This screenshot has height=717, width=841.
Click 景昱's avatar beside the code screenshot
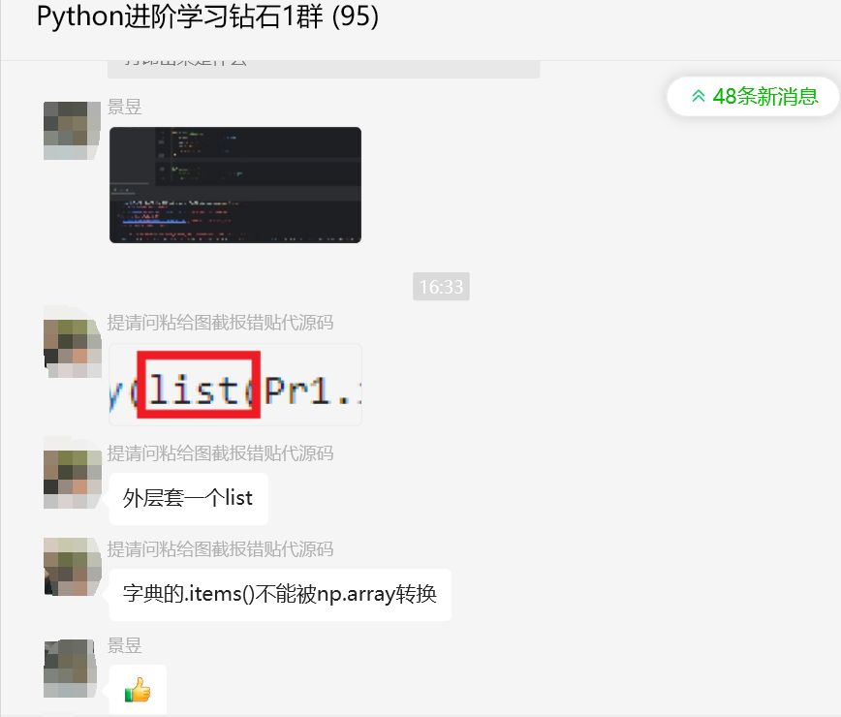(x=72, y=130)
